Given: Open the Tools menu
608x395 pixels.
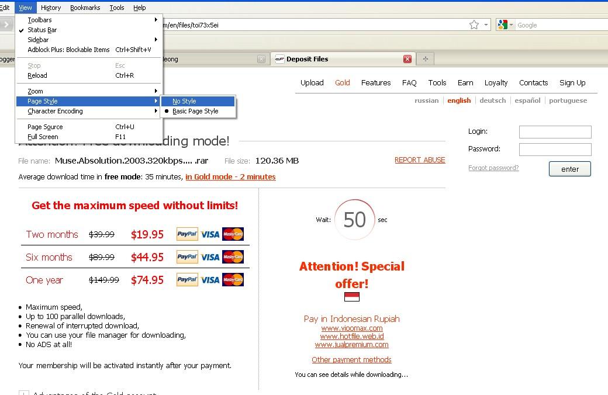Looking at the screenshot, I should tap(117, 8).
